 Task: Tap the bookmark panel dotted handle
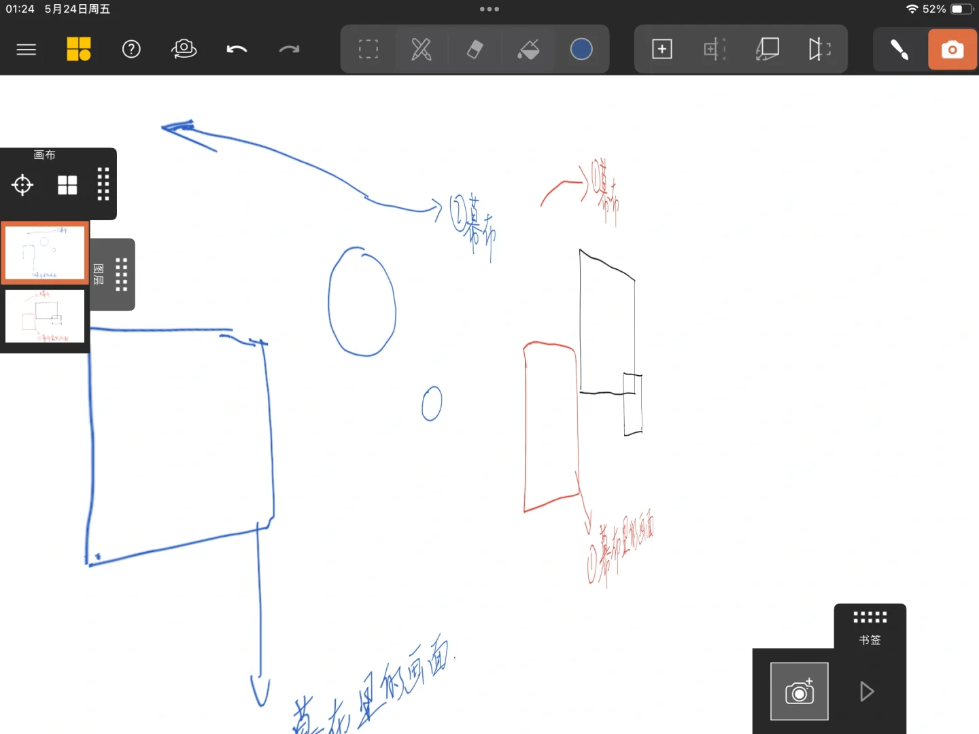(870, 617)
